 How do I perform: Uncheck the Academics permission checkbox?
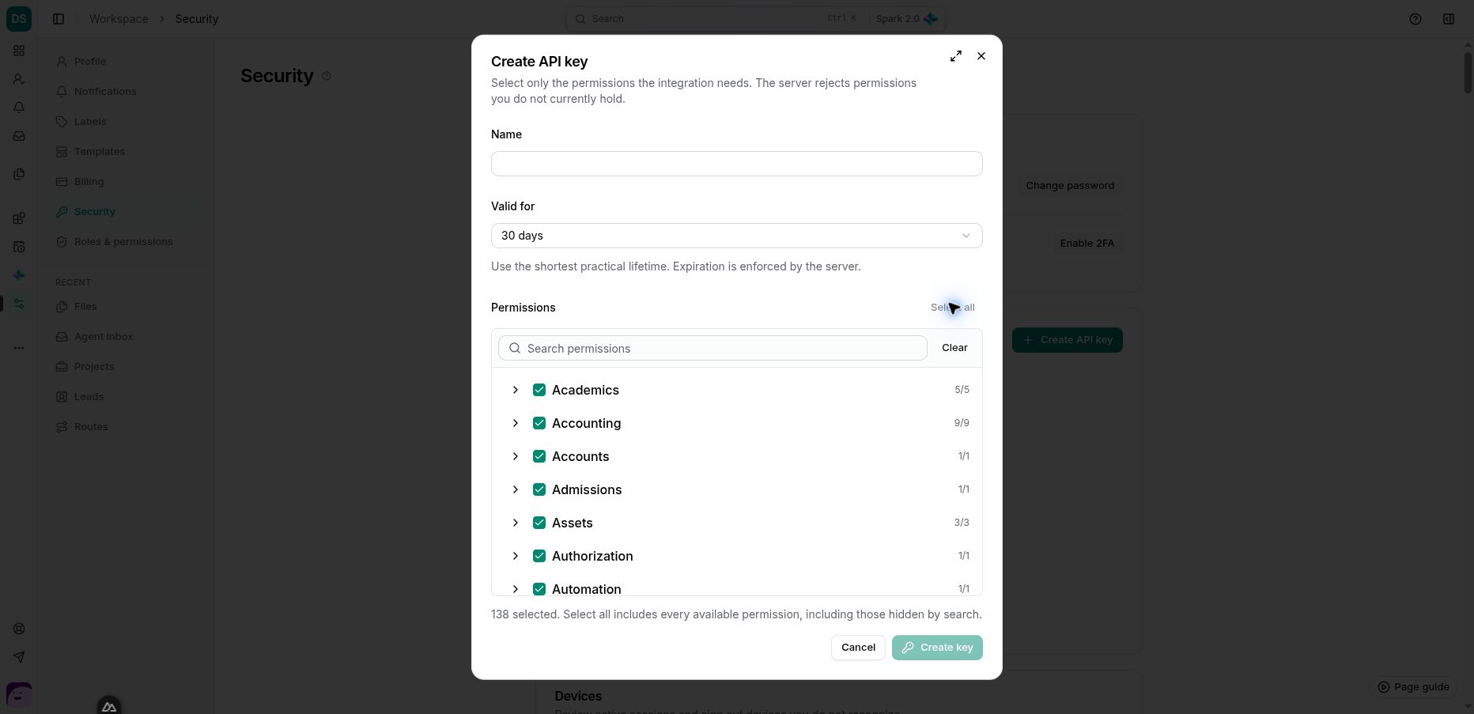[x=539, y=390]
